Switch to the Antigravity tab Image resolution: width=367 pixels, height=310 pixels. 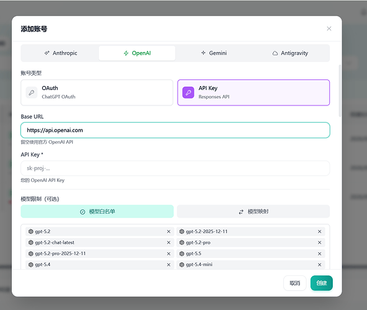[x=290, y=53]
